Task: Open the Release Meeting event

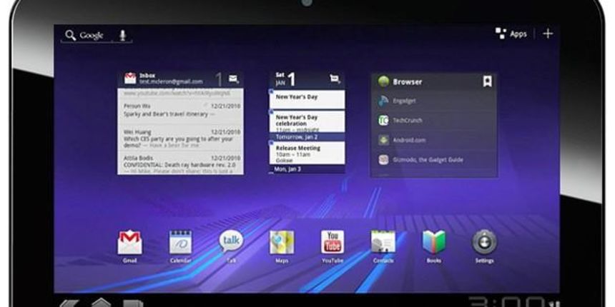Action: [307, 153]
